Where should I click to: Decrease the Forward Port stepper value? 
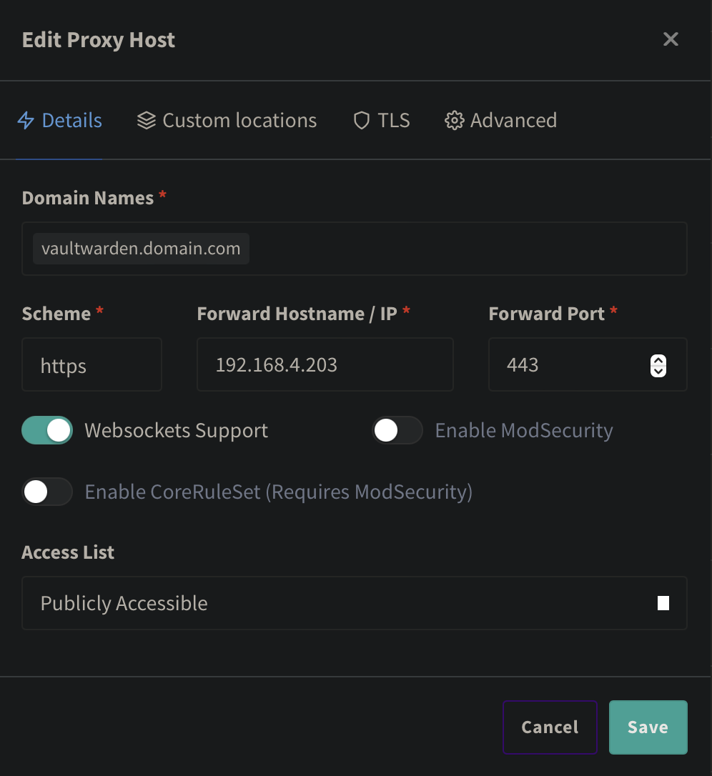pyautogui.click(x=658, y=371)
